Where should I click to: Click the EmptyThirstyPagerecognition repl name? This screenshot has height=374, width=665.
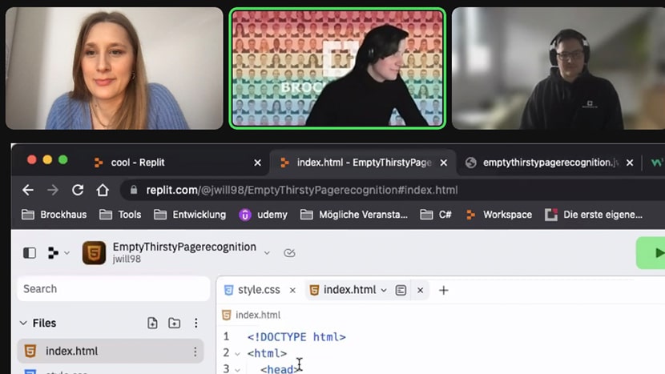(184, 247)
